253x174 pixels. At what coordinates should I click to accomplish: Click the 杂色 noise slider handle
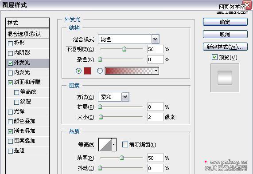(100, 59)
